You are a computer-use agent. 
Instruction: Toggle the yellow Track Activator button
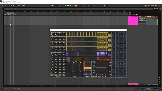point(149,17)
